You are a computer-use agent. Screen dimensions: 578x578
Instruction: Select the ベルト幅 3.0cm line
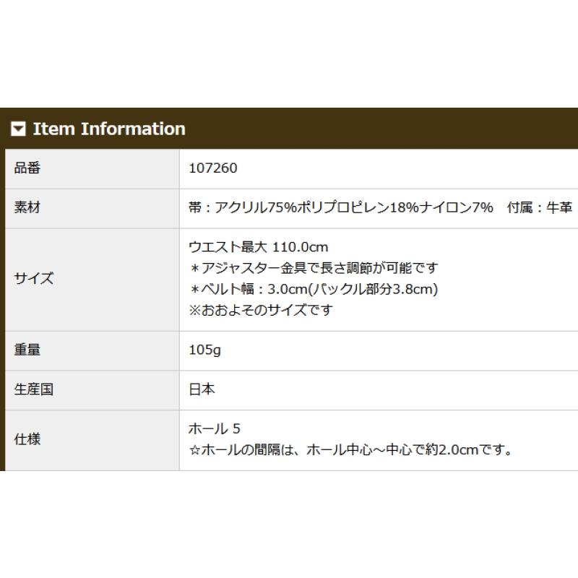(314, 289)
